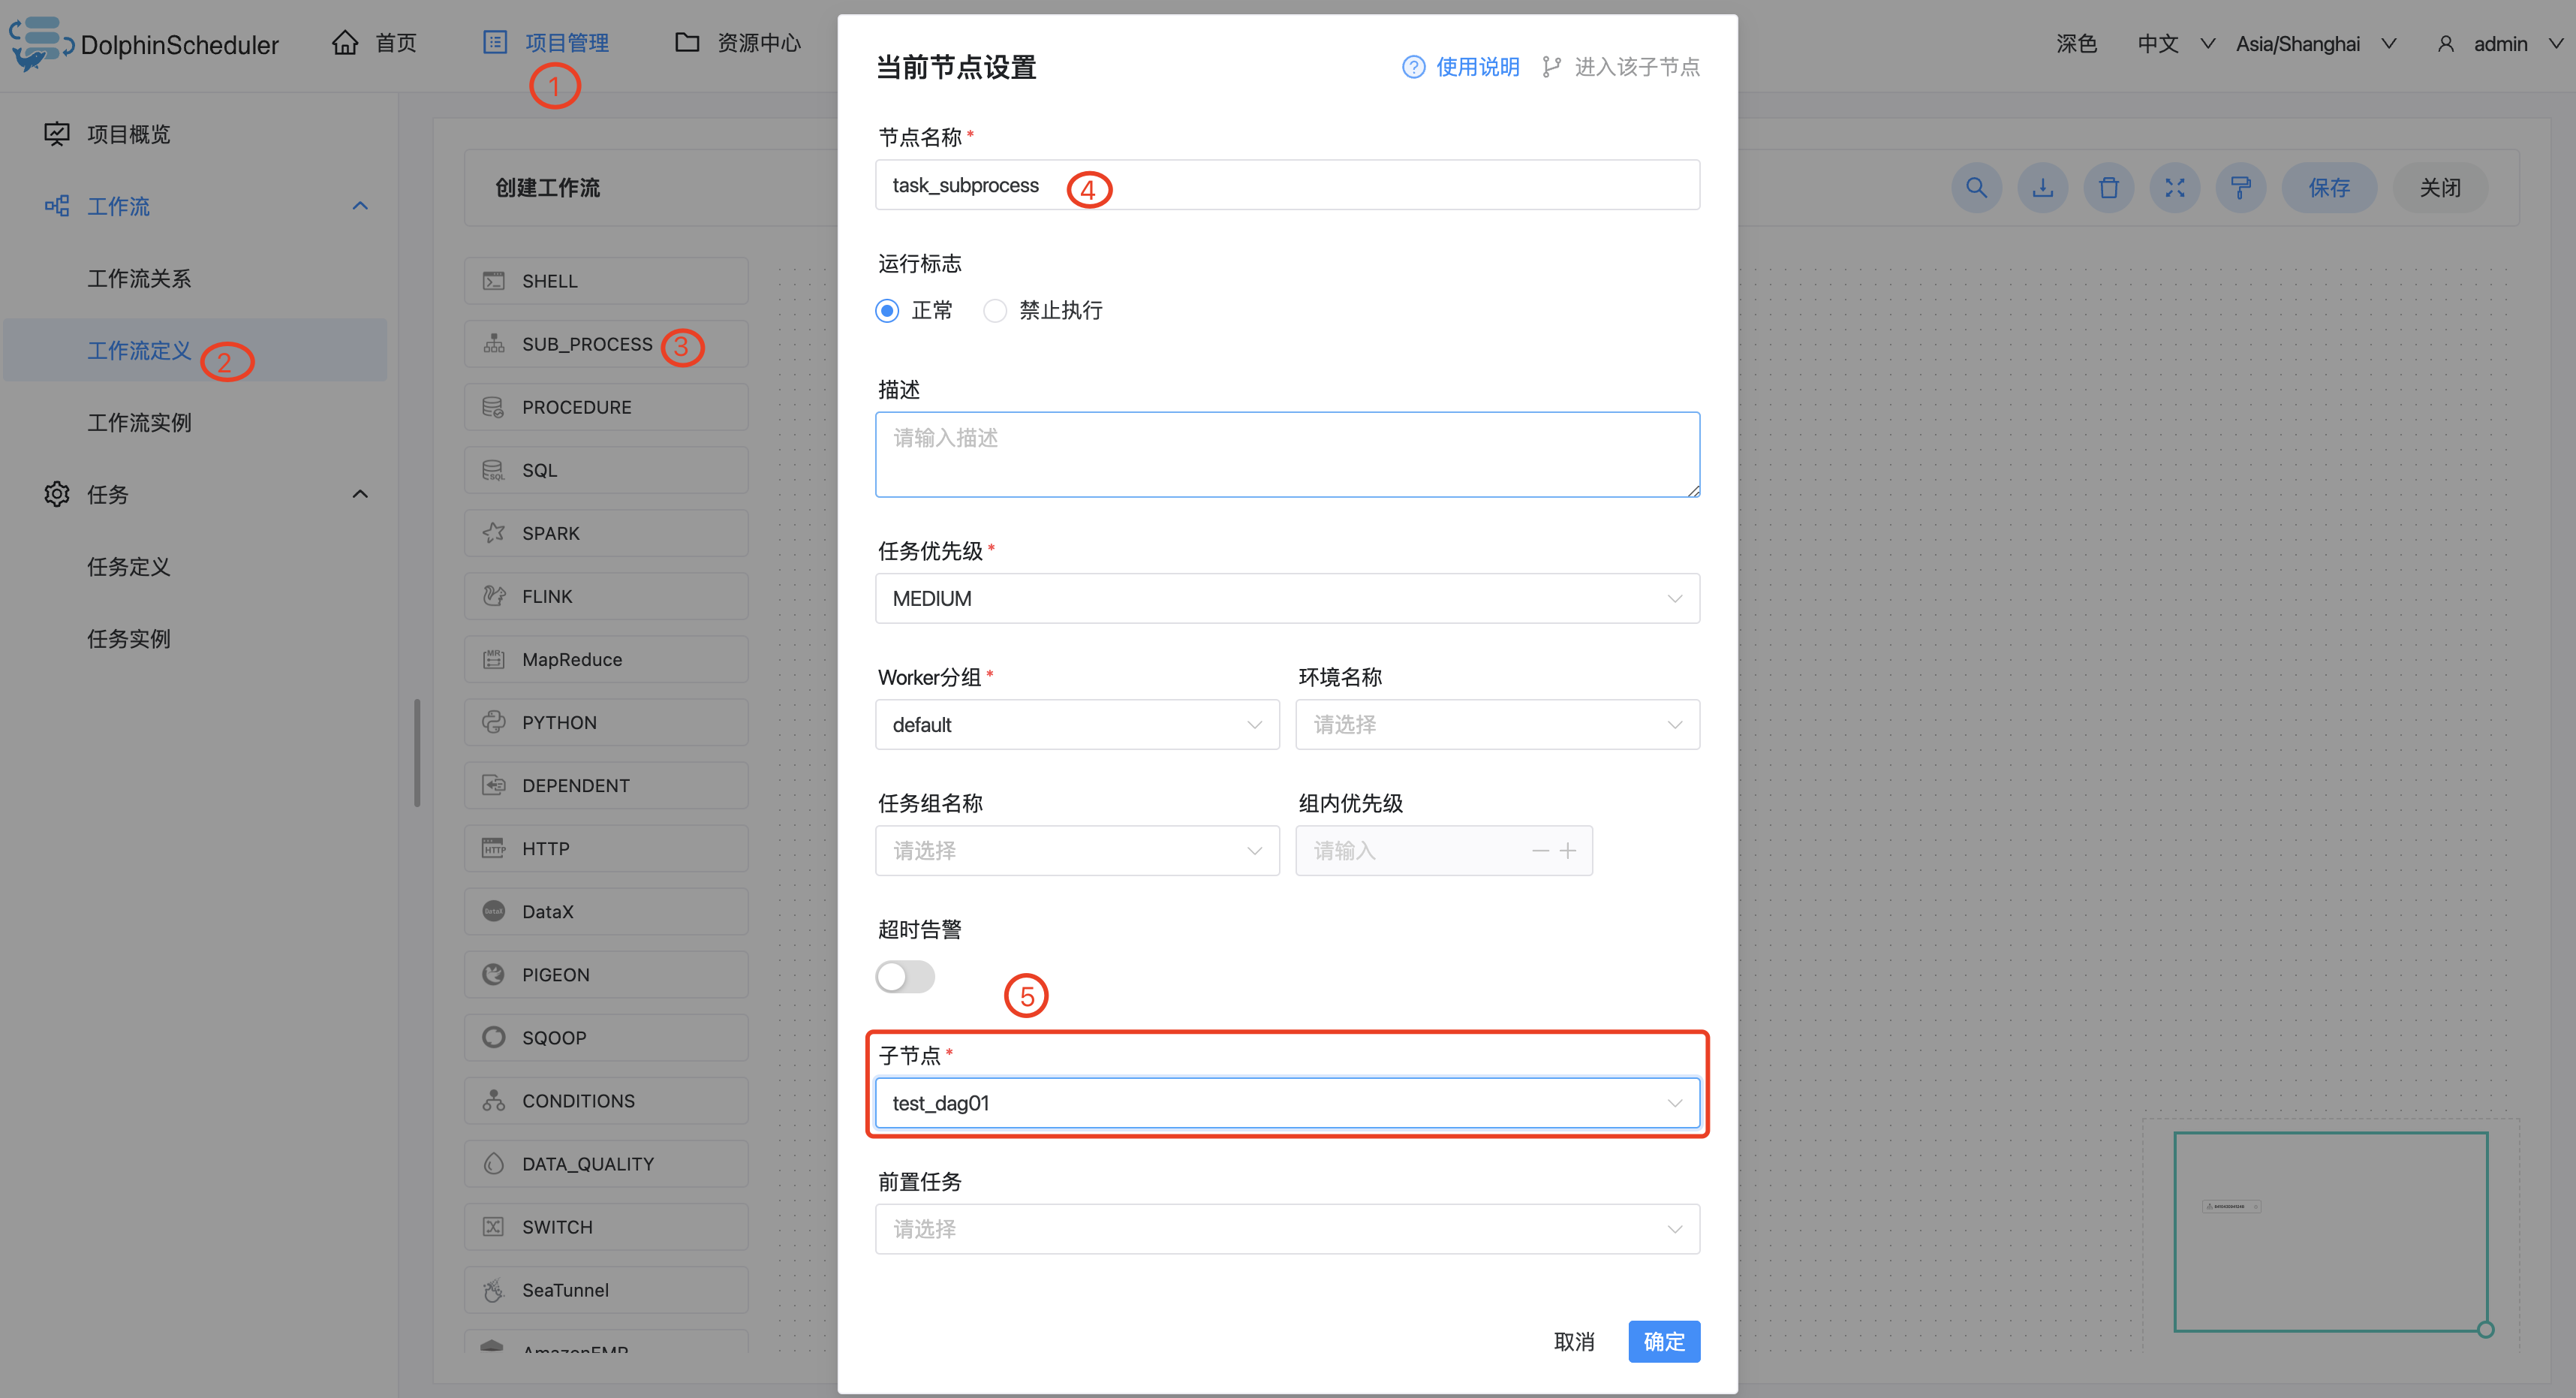This screenshot has height=1398, width=2576.
Task: Select 正常 run flag radio button
Action: (x=886, y=310)
